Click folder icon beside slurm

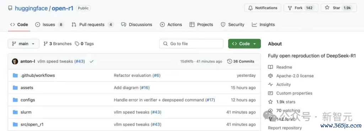(15, 112)
